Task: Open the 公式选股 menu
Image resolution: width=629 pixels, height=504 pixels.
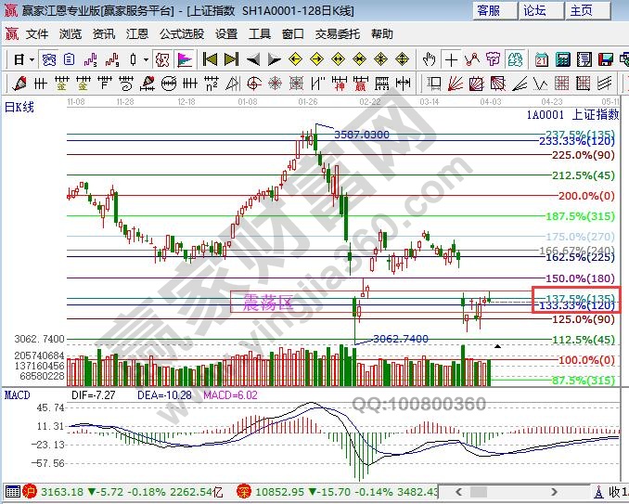Action: click(x=181, y=34)
